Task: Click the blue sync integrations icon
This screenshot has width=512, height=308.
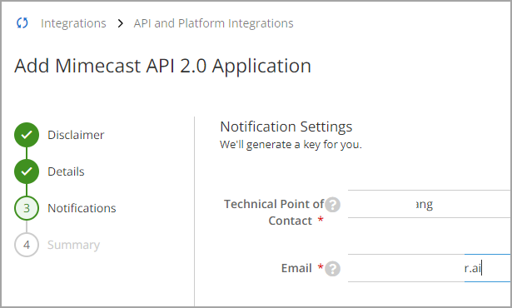Action: pos(22,22)
